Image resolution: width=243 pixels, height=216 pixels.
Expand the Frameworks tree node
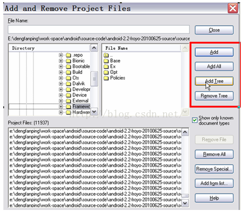point(61,106)
